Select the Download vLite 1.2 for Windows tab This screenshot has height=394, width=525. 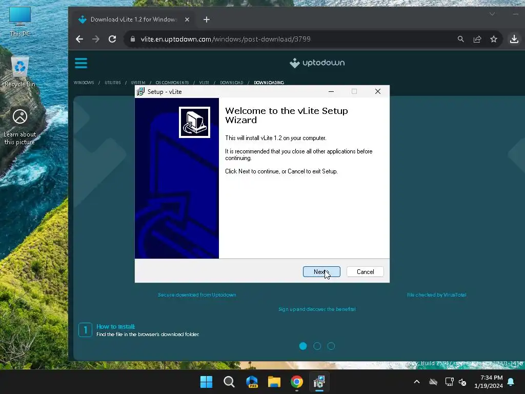133,19
